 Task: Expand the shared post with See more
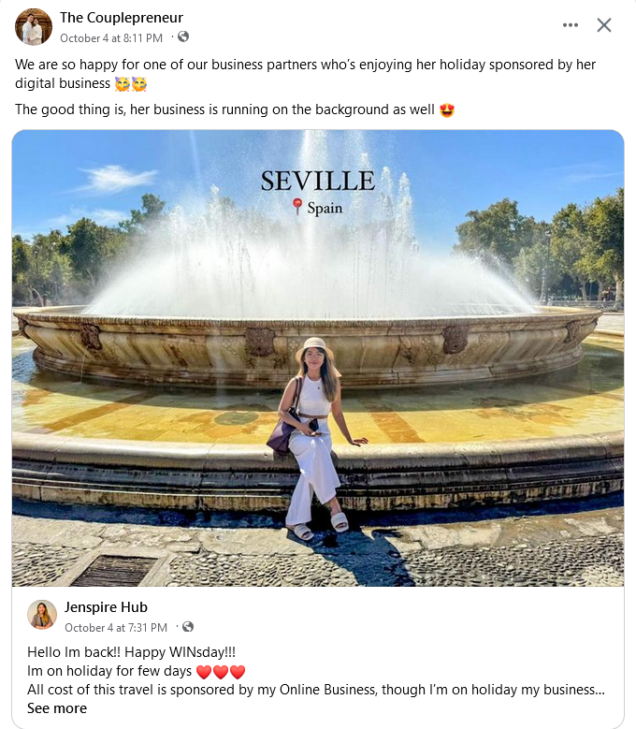[x=57, y=708]
